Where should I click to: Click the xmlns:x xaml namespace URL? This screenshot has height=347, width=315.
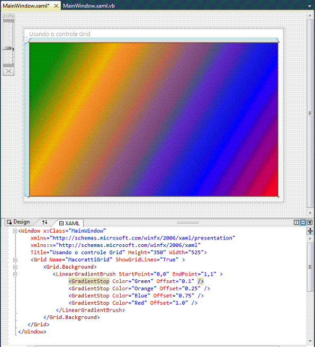click(x=128, y=245)
